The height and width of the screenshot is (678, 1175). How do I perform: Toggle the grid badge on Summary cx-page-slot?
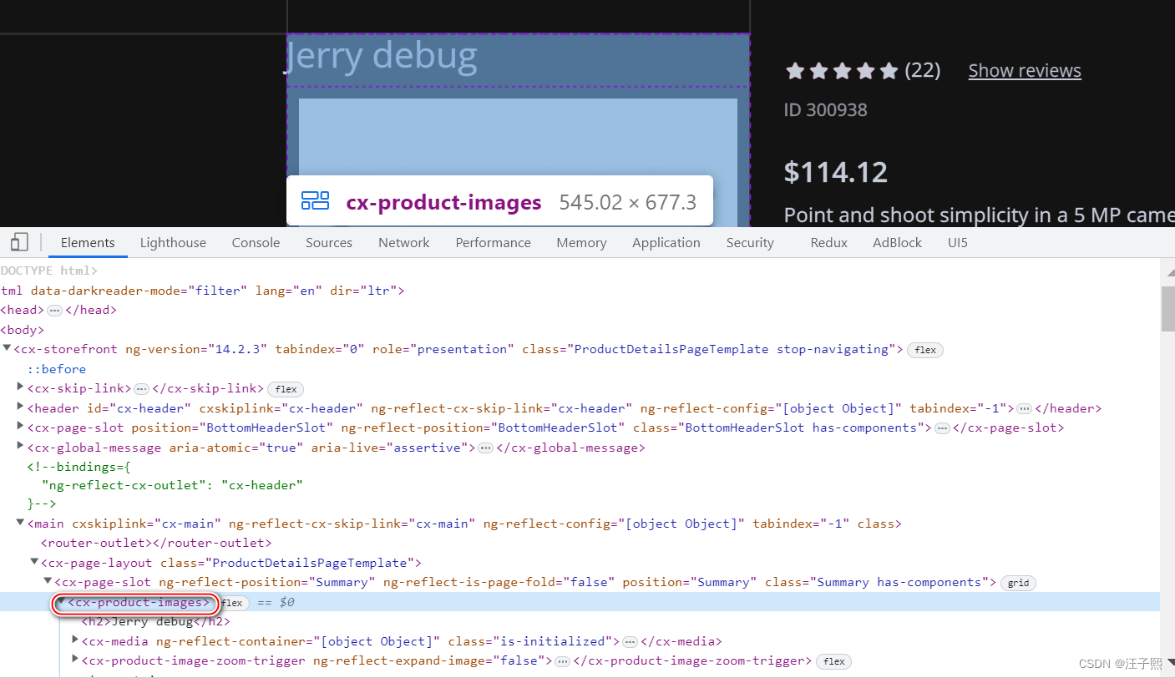pos(1018,583)
